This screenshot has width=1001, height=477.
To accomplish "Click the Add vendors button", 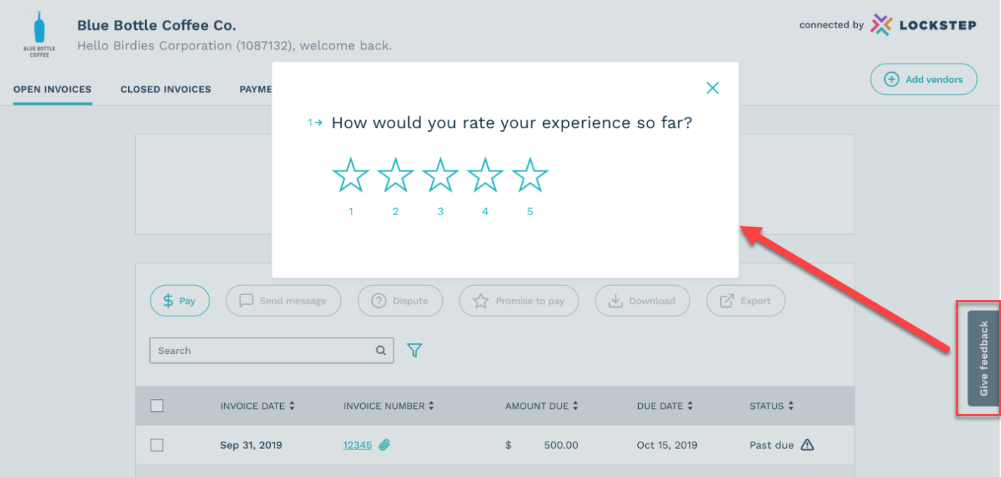I will [x=923, y=79].
